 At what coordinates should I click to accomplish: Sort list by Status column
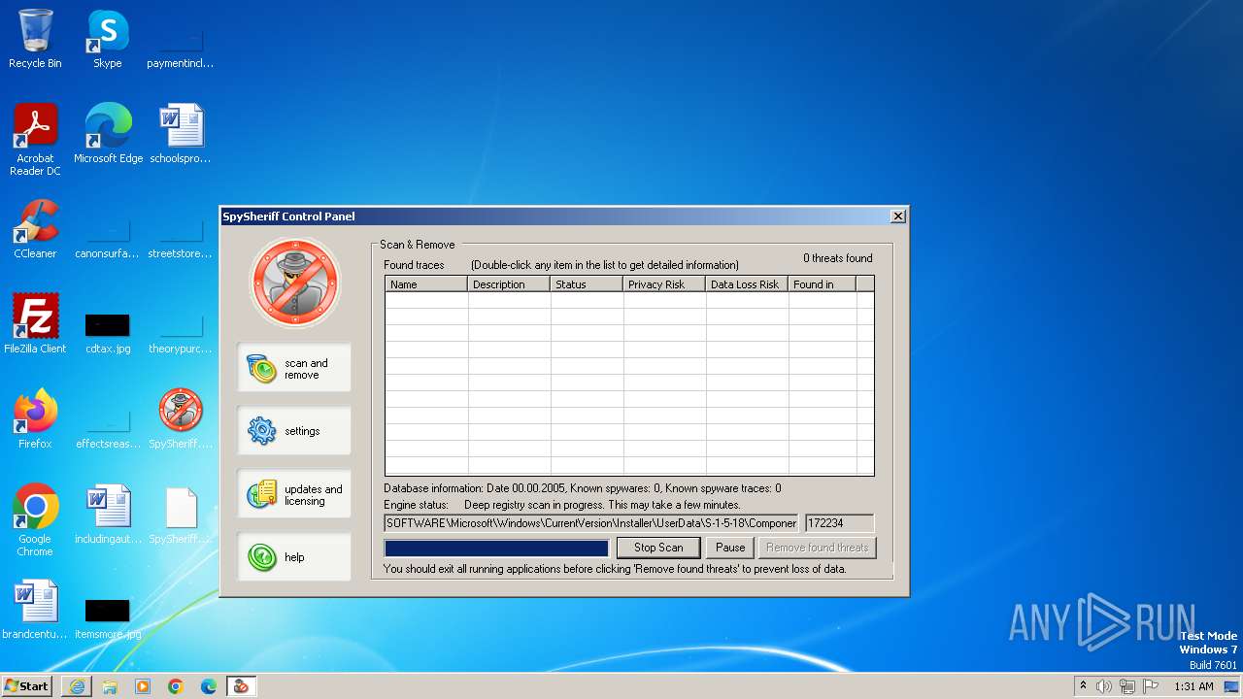click(x=587, y=284)
